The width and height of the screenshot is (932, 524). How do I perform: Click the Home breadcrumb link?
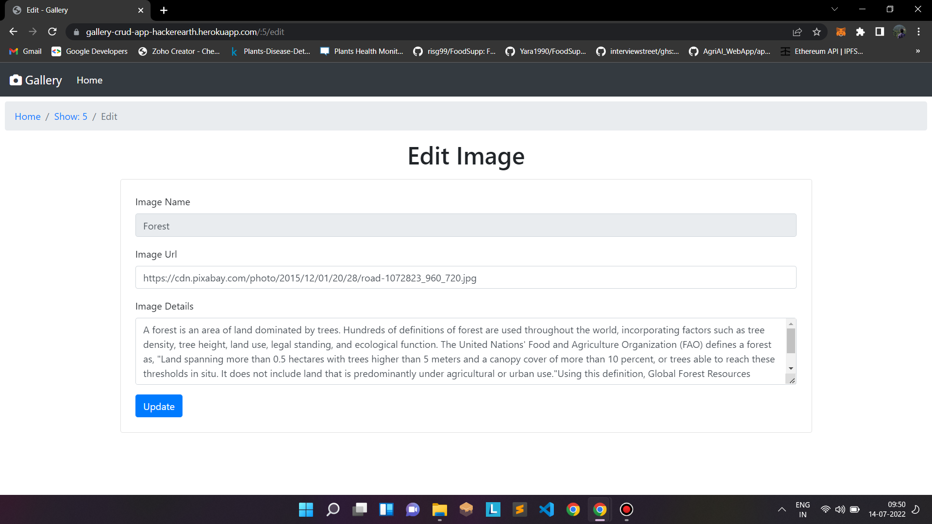pos(28,116)
